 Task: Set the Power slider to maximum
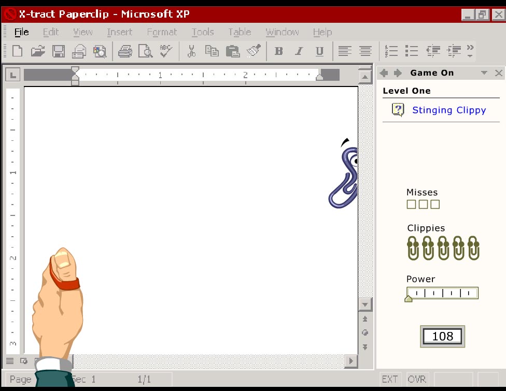click(x=474, y=293)
